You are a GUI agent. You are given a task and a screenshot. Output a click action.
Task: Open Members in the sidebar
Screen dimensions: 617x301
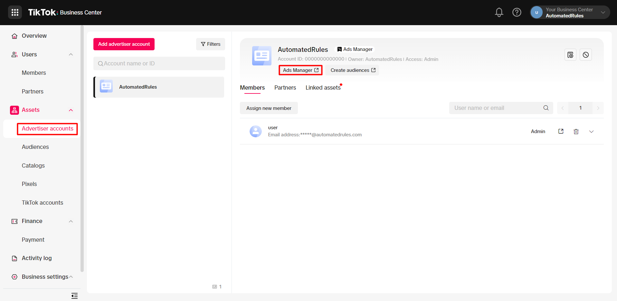(34, 73)
